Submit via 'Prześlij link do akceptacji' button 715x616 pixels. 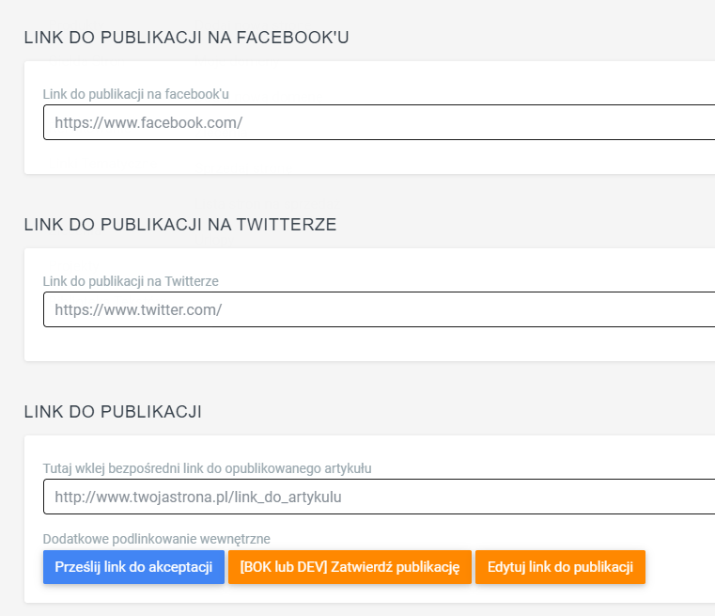(133, 567)
